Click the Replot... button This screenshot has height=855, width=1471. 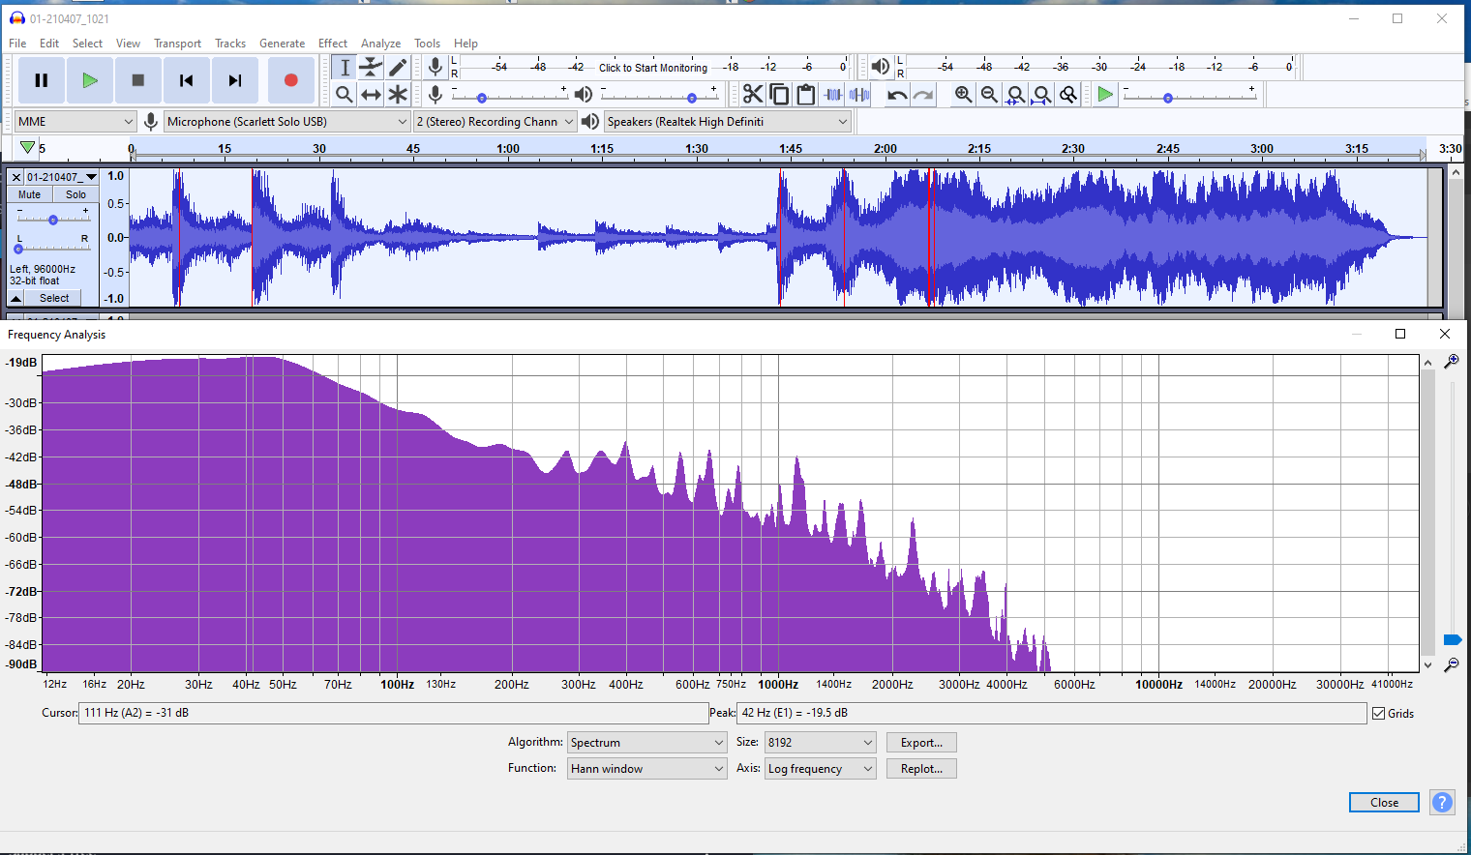tap(921, 768)
